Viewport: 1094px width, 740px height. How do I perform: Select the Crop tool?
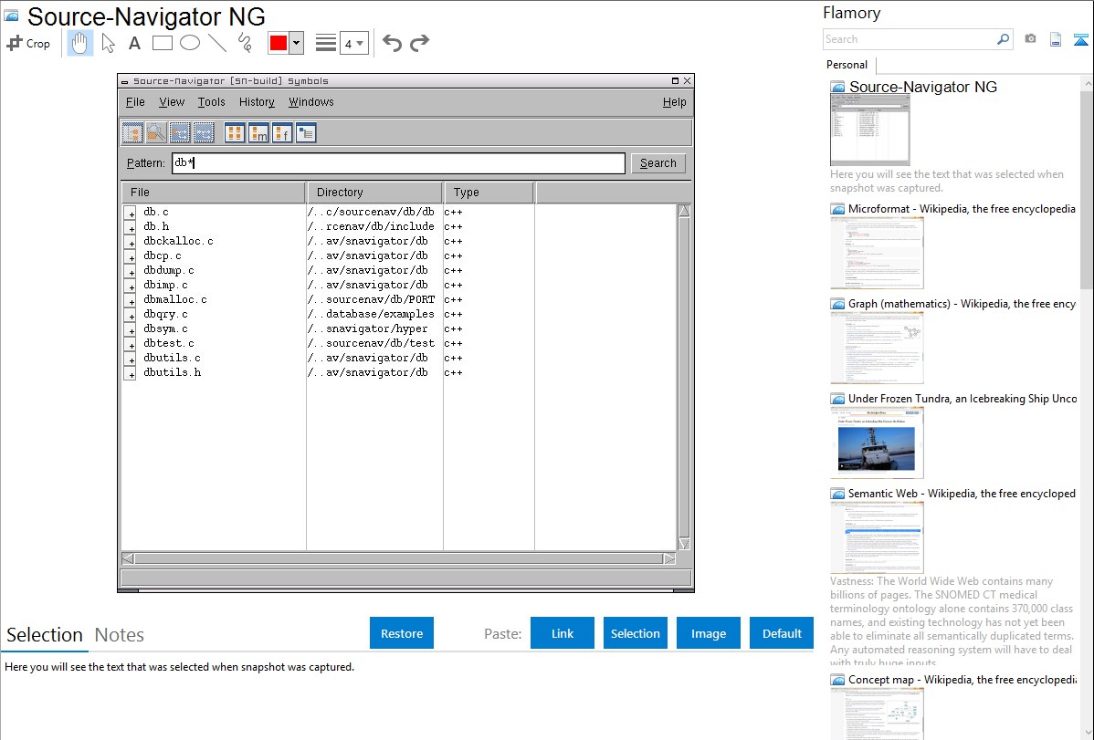click(x=28, y=43)
